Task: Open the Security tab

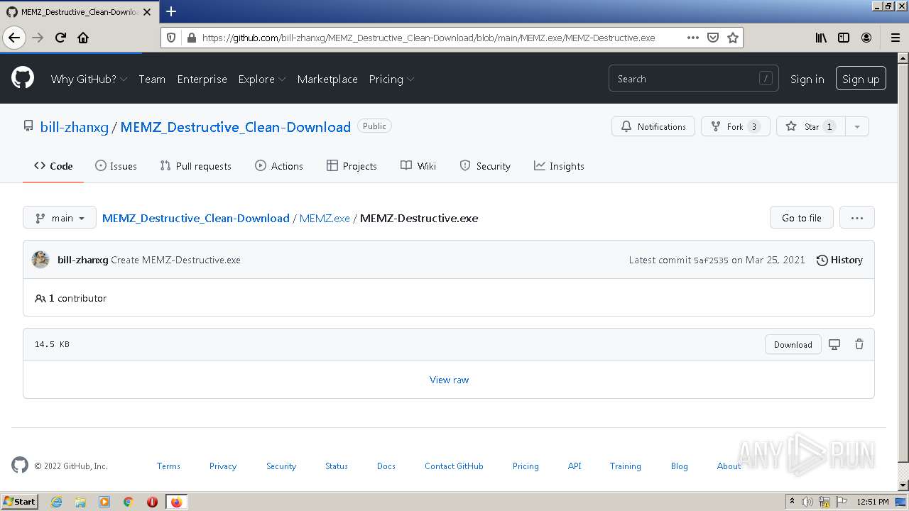Action: click(x=485, y=166)
